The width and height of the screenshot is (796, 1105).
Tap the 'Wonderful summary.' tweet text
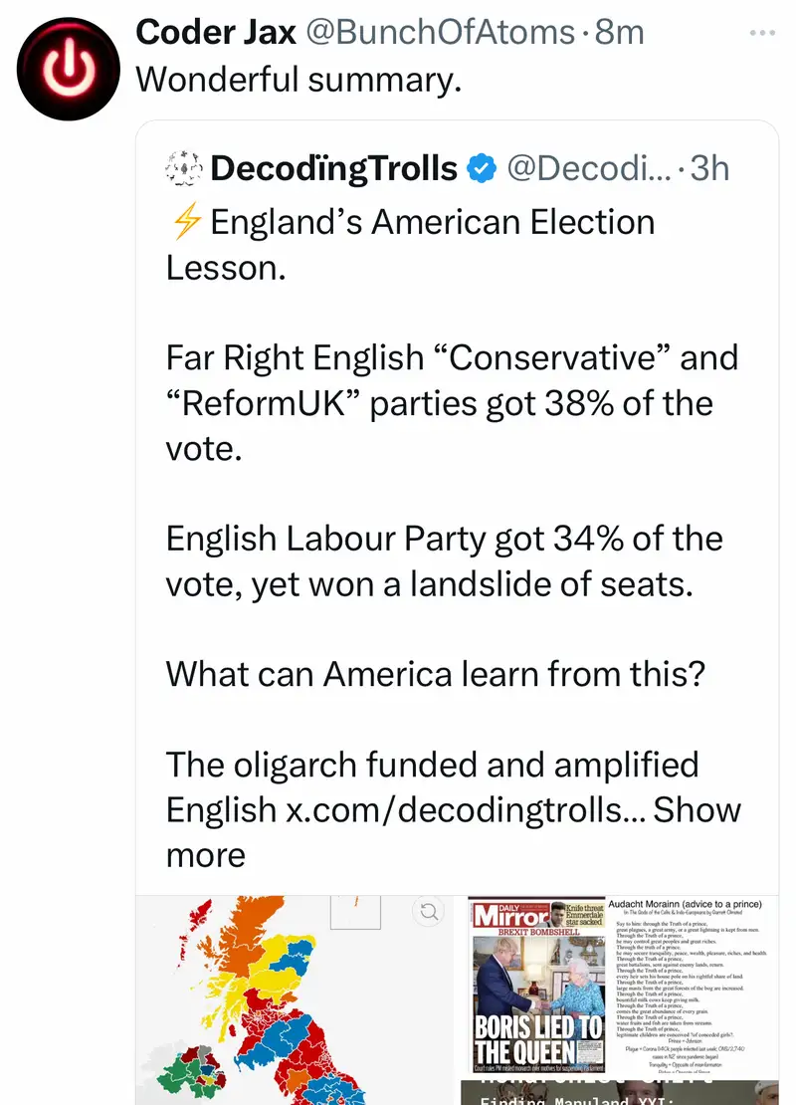298,80
